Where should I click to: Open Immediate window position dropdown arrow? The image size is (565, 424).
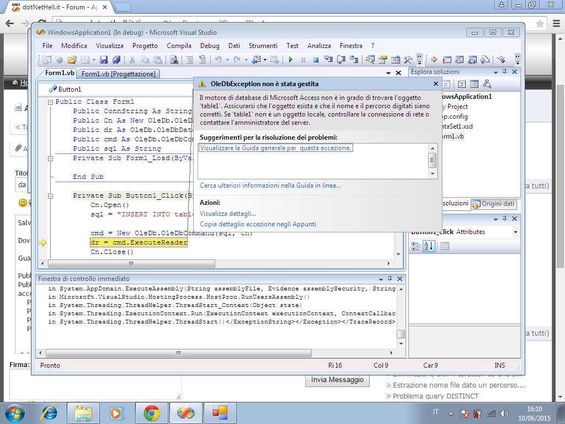tap(381, 279)
